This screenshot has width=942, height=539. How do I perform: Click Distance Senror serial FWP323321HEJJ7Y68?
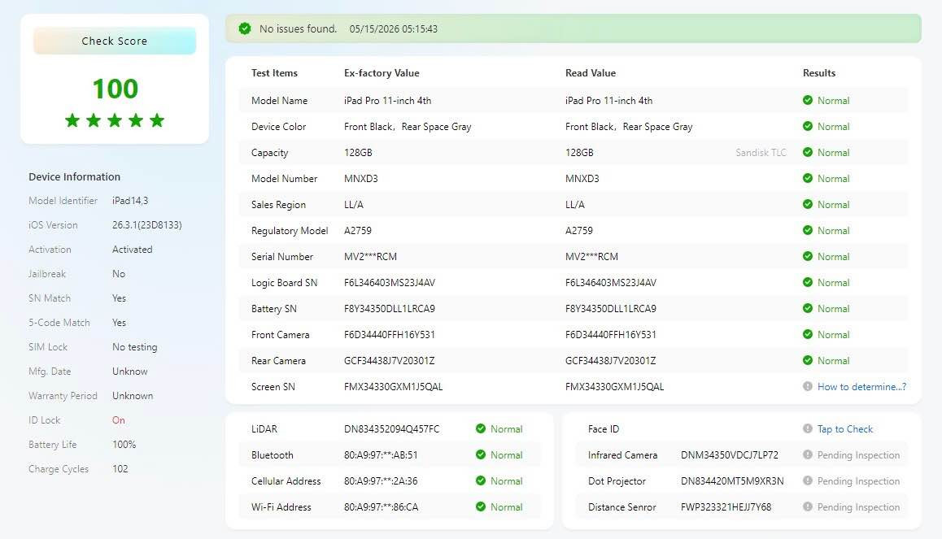pyautogui.click(x=726, y=507)
